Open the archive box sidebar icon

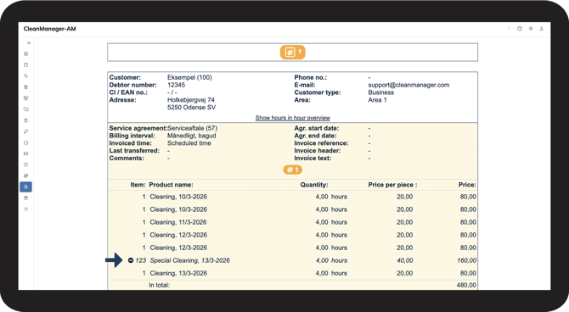pos(25,198)
